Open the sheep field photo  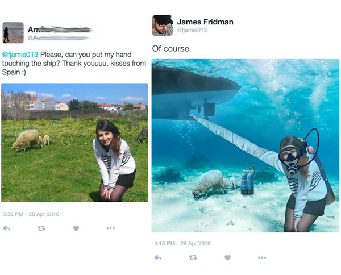pyautogui.click(x=74, y=143)
